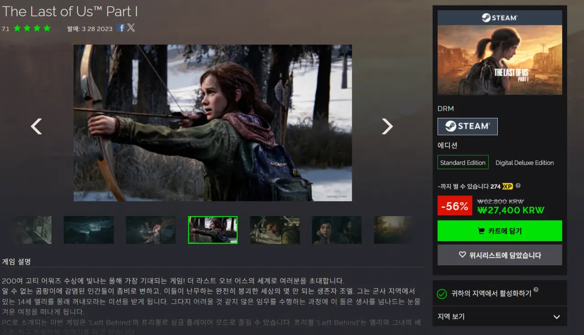Advance to the next screenshot with right arrow
Image resolution: width=584 pixels, height=335 pixels.
(x=387, y=126)
